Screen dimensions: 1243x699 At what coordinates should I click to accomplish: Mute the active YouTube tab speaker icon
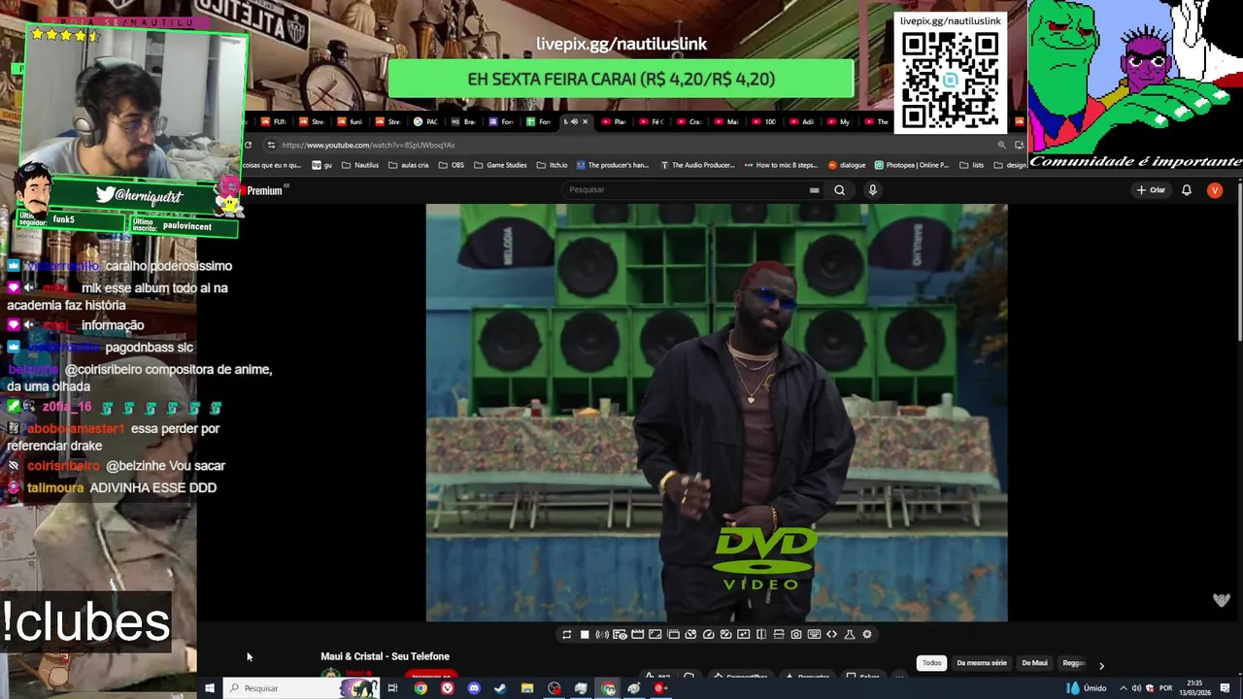574,121
